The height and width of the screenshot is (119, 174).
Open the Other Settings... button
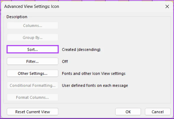(32, 73)
